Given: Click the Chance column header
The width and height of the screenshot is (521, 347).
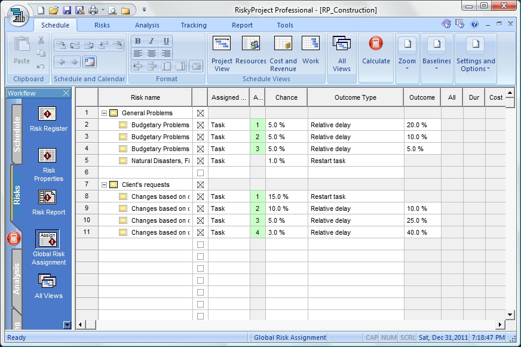Looking at the screenshot, I should pyautogui.click(x=286, y=97).
